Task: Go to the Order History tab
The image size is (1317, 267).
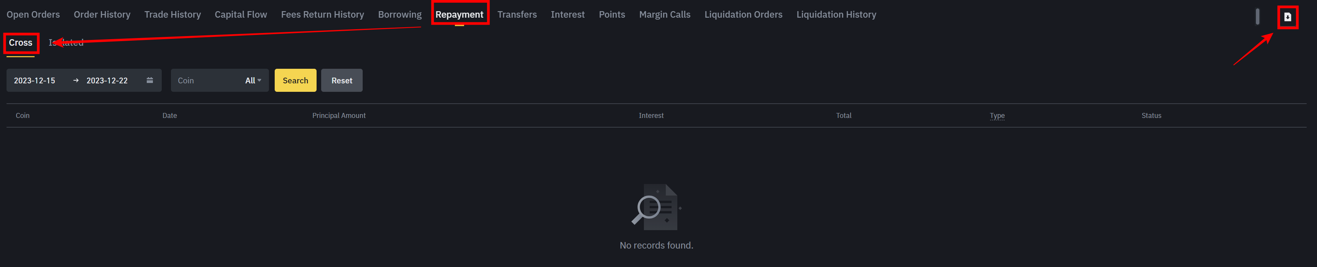Action: 102,14
